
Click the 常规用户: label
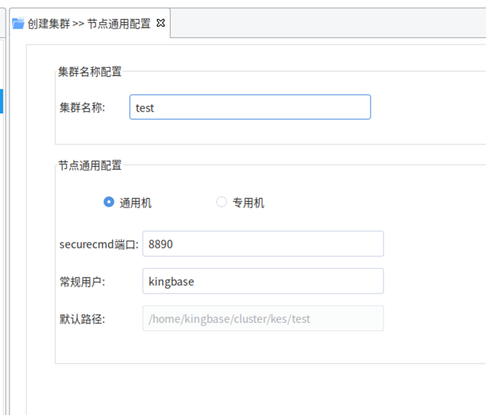tap(82, 282)
